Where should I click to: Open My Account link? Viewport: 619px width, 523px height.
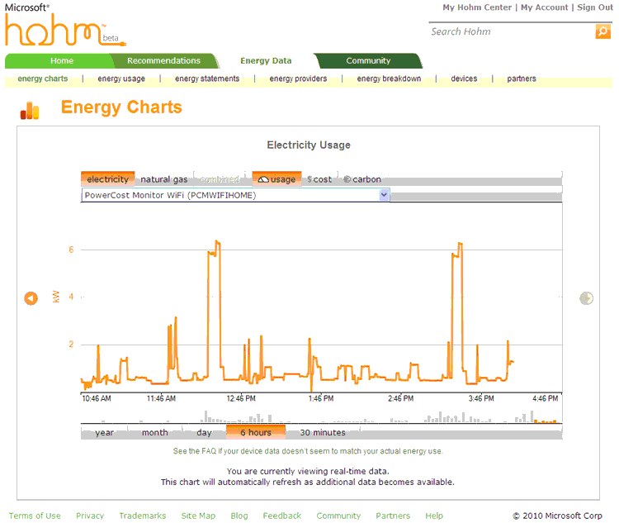click(545, 7)
